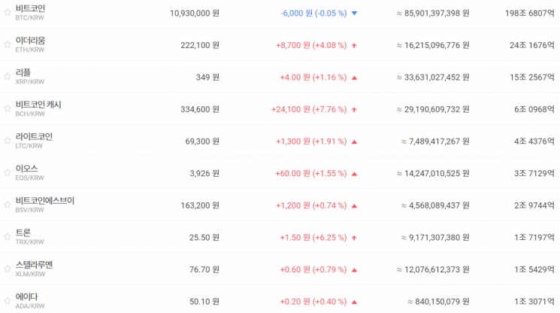Viewport: 560px width, 313px height.
Task: Click the red up arrow for ETH
Action: pyautogui.click(x=354, y=45)
